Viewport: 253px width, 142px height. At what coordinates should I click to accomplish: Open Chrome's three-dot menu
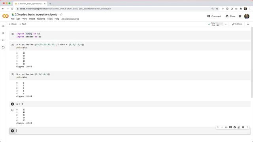250,9
